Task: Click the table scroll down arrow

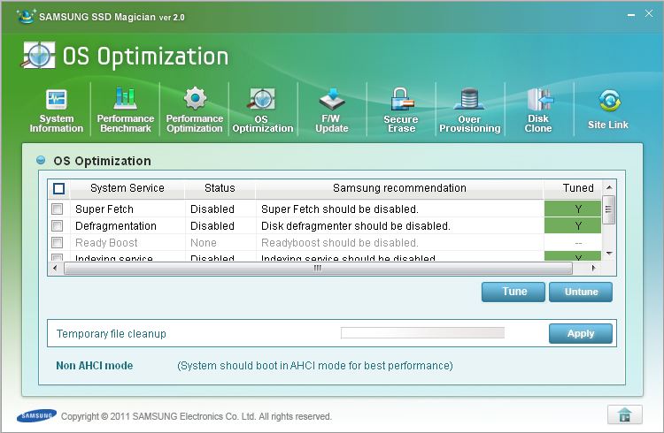Action: 609,254
